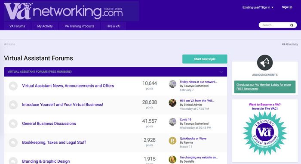Click Want to Become a VA? text

(x=265, y=105)
